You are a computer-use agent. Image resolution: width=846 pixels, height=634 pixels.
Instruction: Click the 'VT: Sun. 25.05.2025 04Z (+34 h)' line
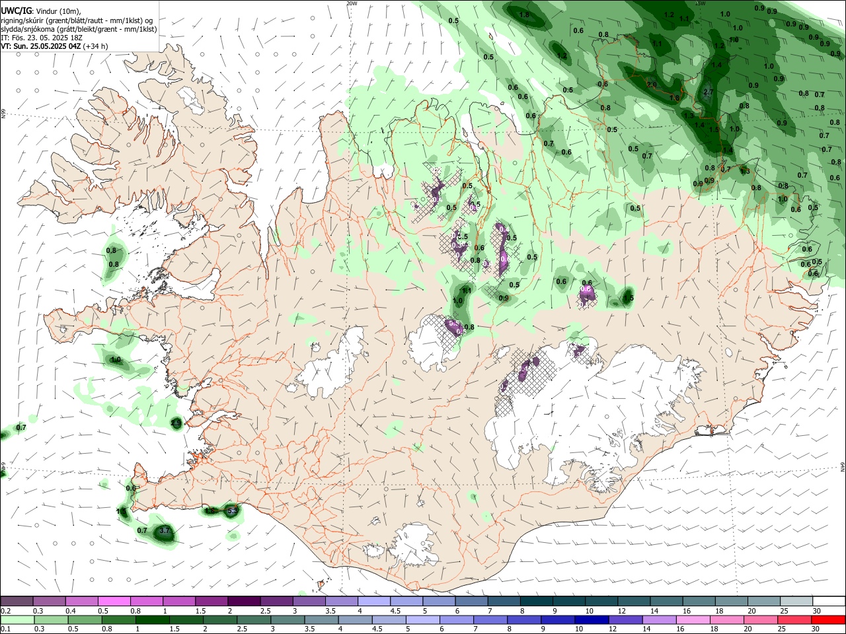pos(54,46)
